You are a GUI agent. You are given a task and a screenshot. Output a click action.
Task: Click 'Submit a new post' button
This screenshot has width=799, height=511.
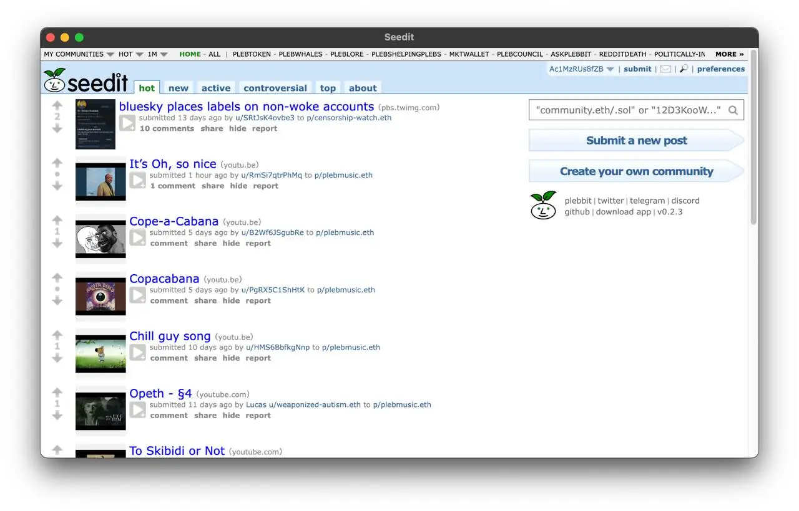636,140
